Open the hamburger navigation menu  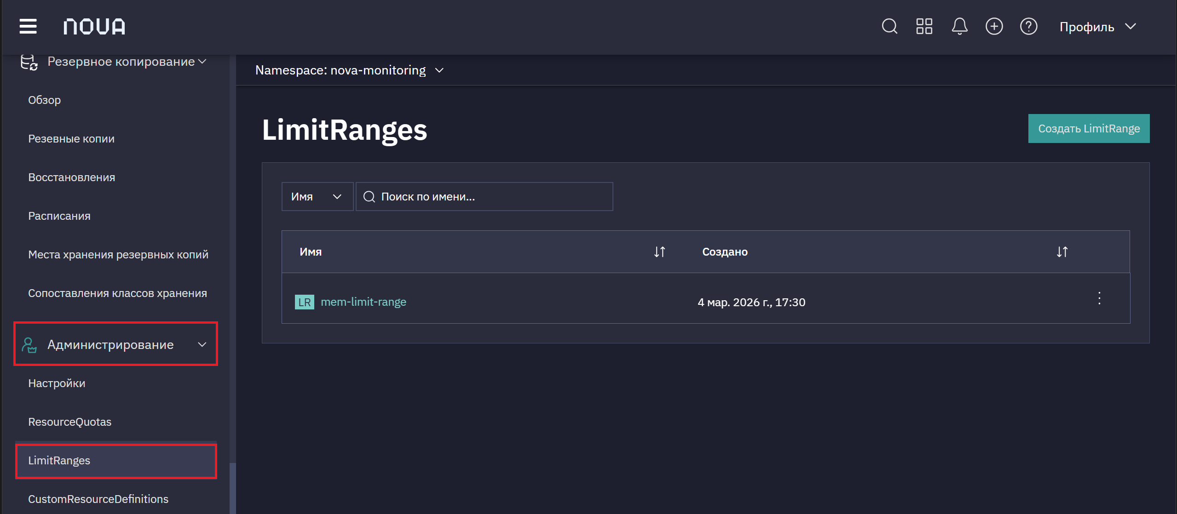(28, 26)
